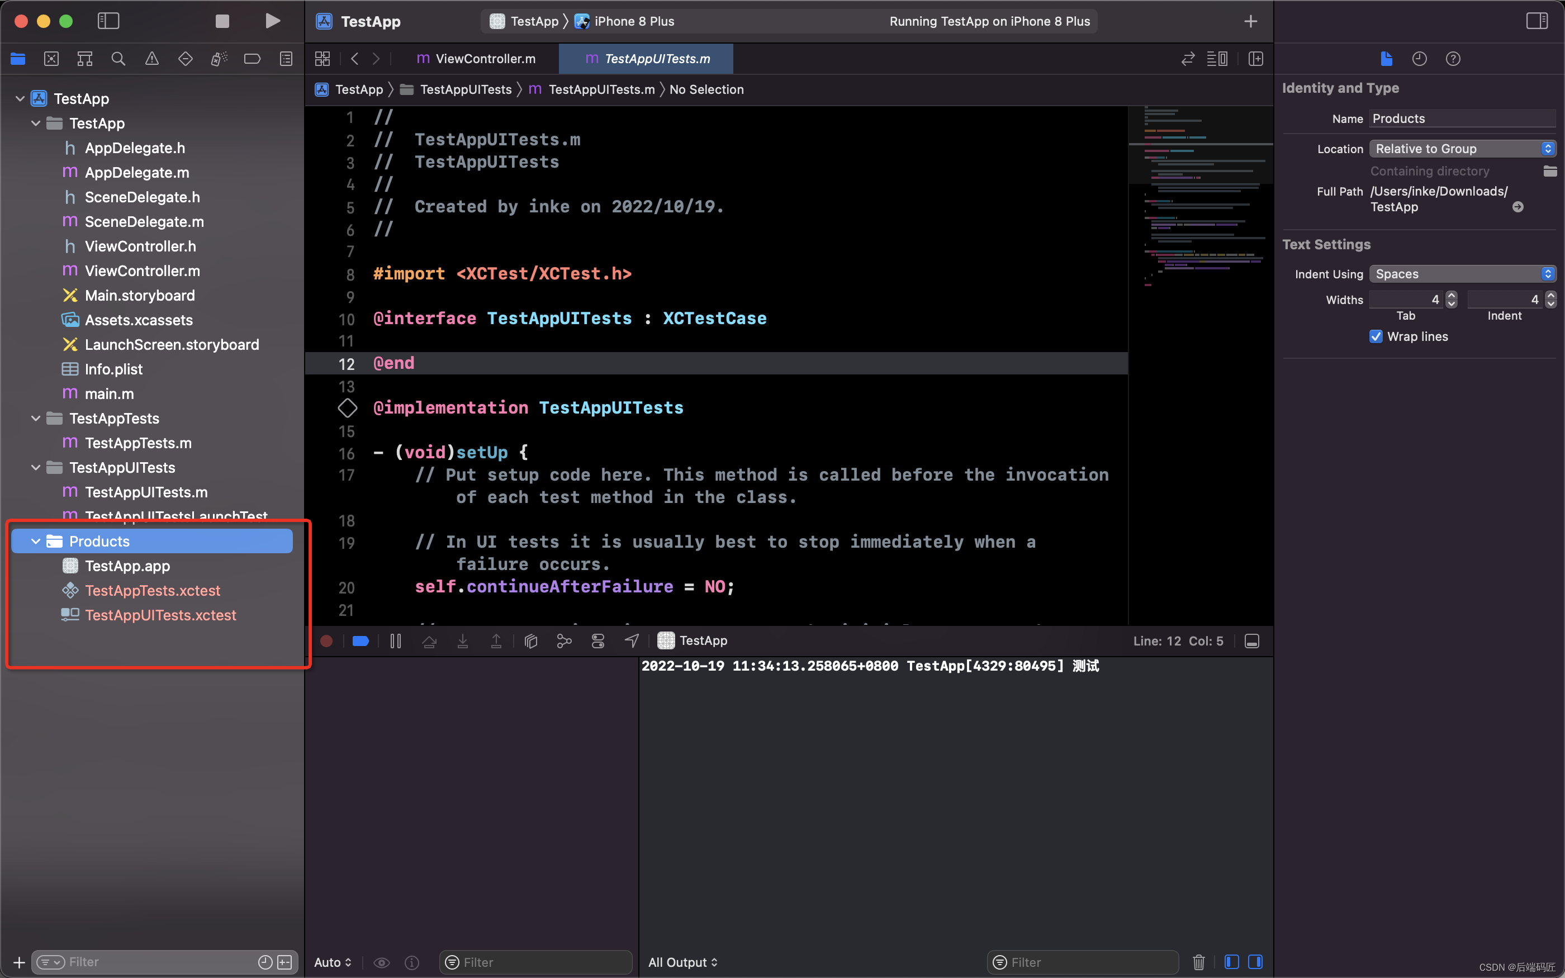Toggle the Wrap lines checkbox
This screenshot has height=978, width=1565.
[1376, 336]
